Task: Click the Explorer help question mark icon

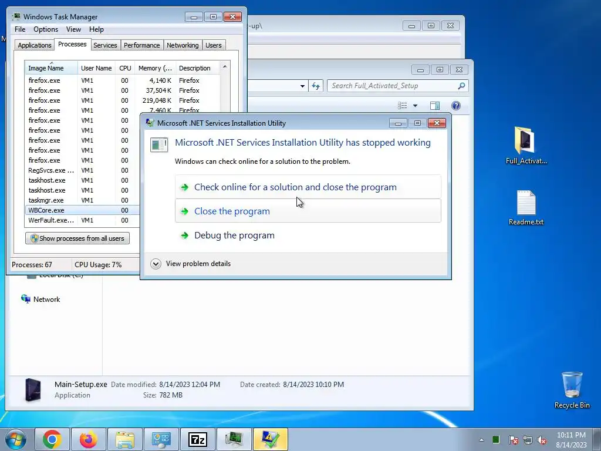Action: [455, 106]
